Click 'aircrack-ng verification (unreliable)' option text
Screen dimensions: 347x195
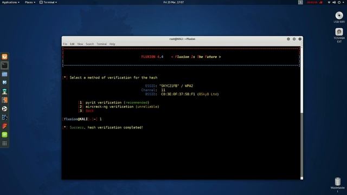pyautogui.click(x=122, y=107)
